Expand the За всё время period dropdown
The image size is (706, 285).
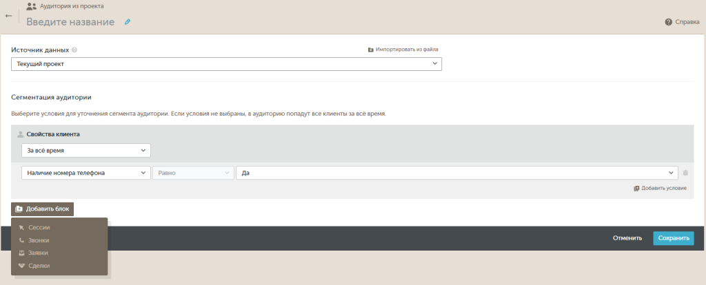tap(85, 150)
